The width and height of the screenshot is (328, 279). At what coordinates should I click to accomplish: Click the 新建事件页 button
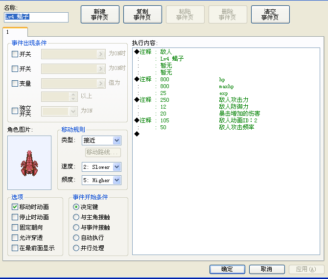point(100,14)
